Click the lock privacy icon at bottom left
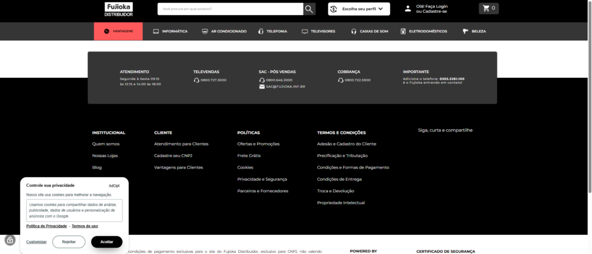Screen dimensions: 592x254 10,240
